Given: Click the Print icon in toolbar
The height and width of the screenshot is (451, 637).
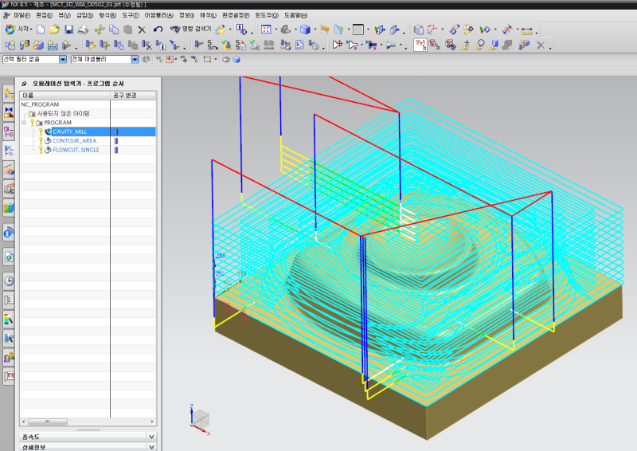Looking at the screenshot, I should 83,29.
